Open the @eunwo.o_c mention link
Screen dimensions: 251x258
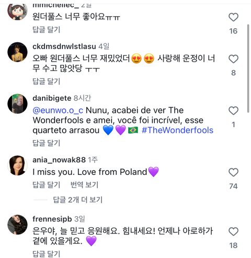tap(58, 110)
